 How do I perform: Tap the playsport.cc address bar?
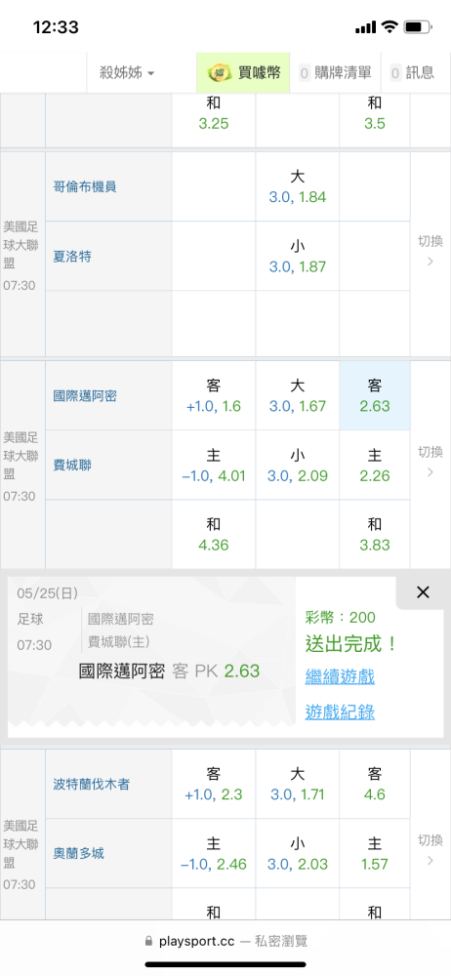click(225, 941)
